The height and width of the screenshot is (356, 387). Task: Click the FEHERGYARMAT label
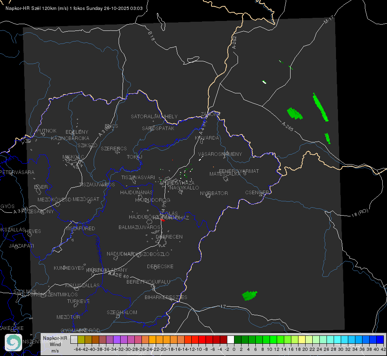pyautogui.click(x=239, y=171)
